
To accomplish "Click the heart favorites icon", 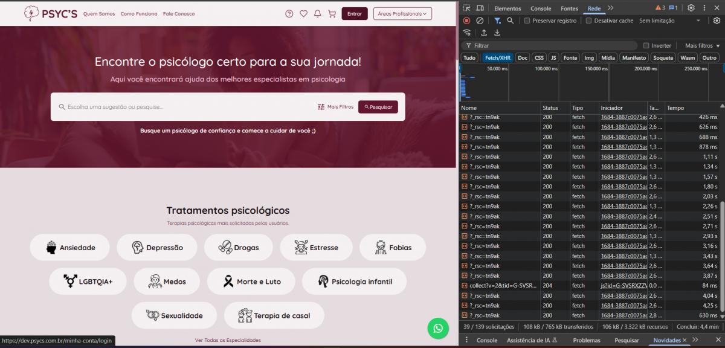I will (303, 14).
